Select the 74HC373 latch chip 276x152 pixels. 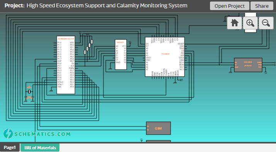pos(121,55)
